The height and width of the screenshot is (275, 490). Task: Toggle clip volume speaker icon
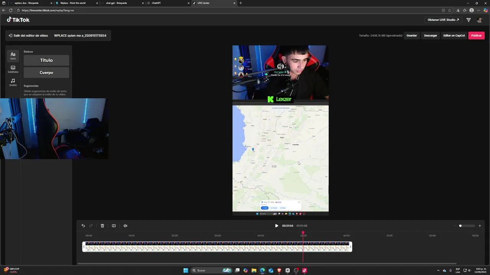click(125, 226)
